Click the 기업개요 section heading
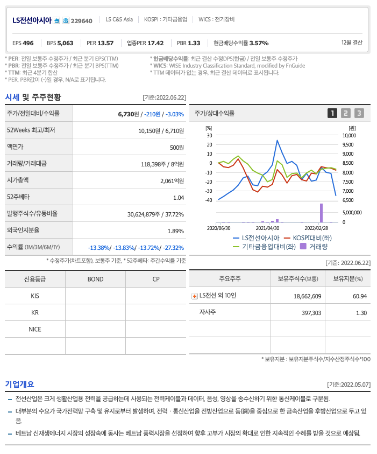Screen dimensions: 377x454 click(20, 384)
